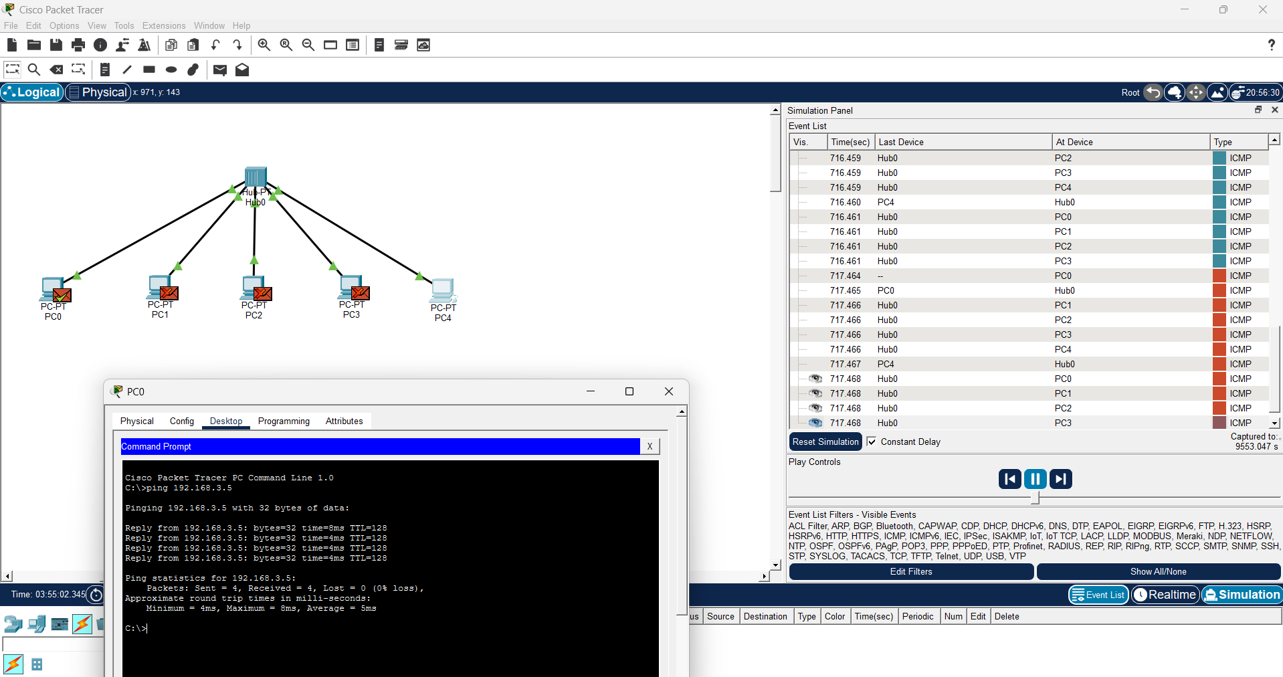This screenshot has width=1283, height=677.
Task: Click the Add Complex PDU open envelope icon
Action: click(242, 70)
